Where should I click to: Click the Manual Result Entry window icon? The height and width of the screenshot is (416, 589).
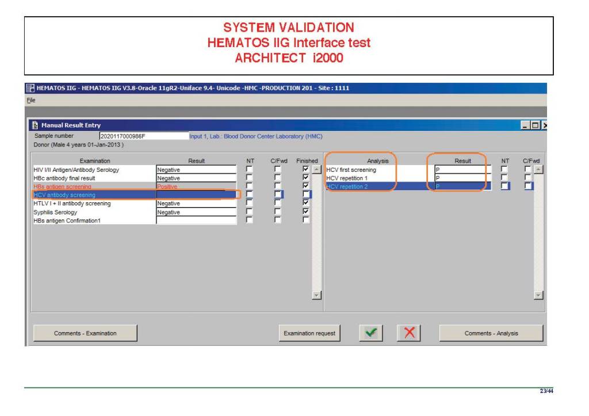(x=36, y=125)
